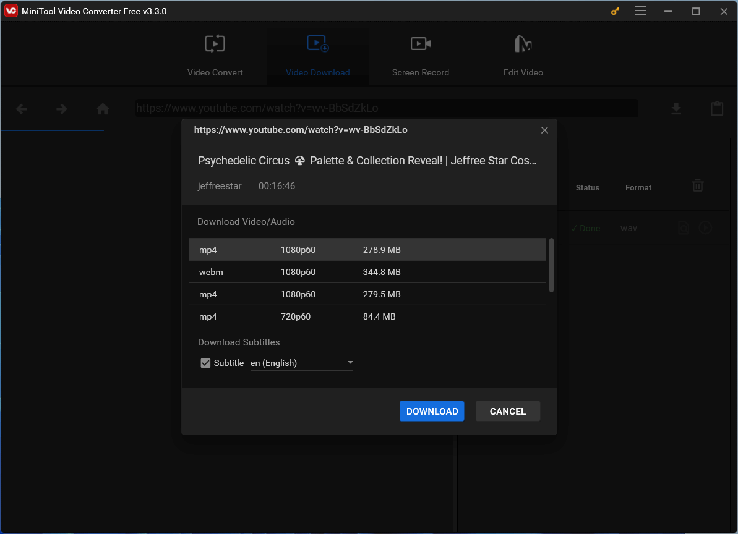Click the Done status in history row
Image resolution: width=738 pixels, height=534 pixels.
point(585,228)
